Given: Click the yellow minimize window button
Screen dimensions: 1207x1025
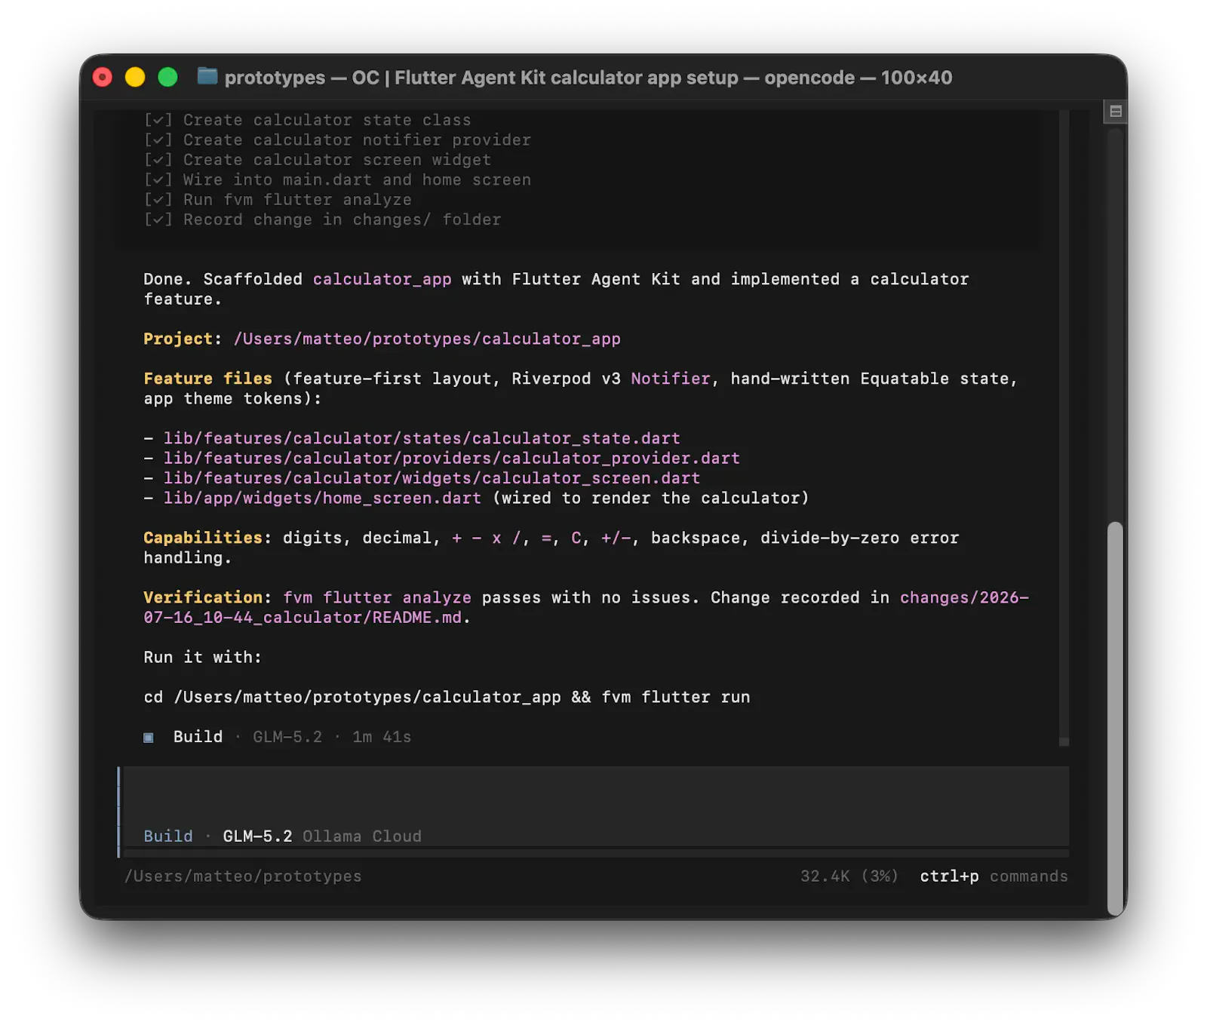Looking at the screenshot, I should click(135, 77).
